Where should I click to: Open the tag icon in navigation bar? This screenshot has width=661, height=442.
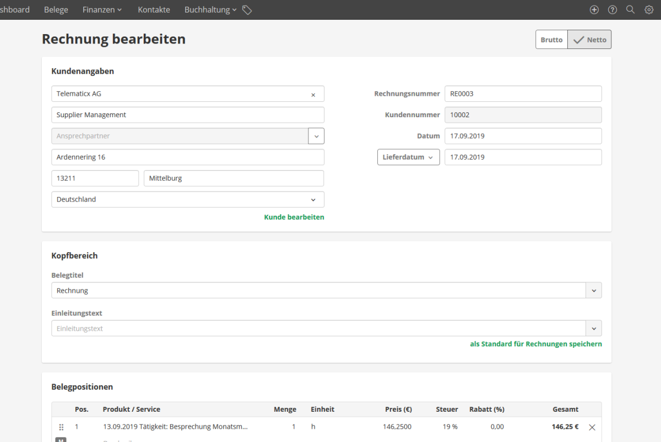click(x=247, y=10)
